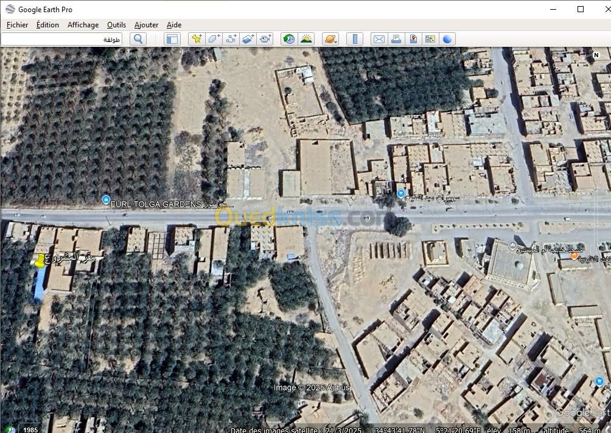This screenshot has height=433, width=611.
Task: Select the Add Polygon tool
Action: 214,39
